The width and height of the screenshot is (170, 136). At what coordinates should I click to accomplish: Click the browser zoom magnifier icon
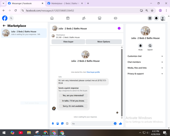(x=147, y=11)
